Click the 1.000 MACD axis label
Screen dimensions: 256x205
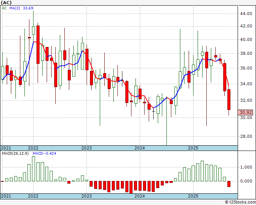[246, 167]
